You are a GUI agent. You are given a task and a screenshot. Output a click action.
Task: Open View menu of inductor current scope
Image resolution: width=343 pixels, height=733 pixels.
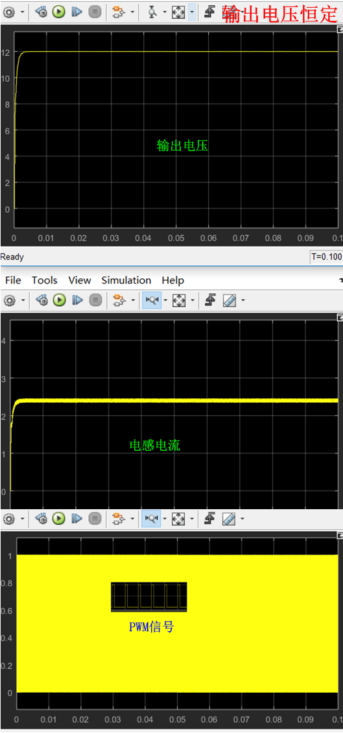80,280
